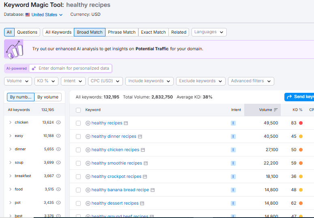Screen dimensions: 314x218
Task: Add healthy recipes keyword via plus icon
Action: 88,123
